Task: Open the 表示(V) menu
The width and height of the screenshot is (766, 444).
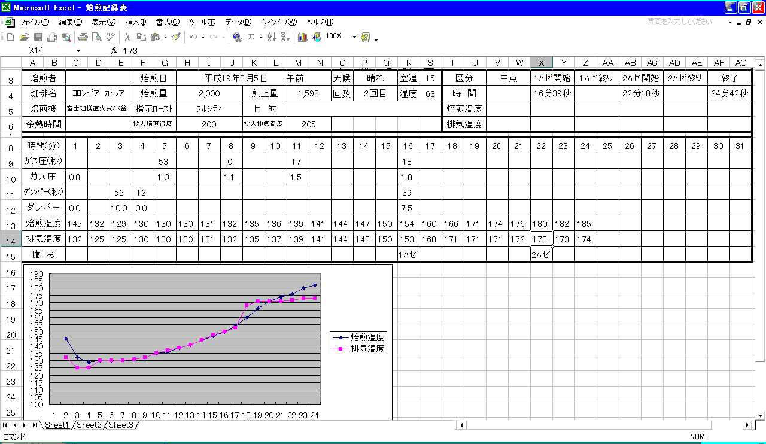Action: pos(104,22)
